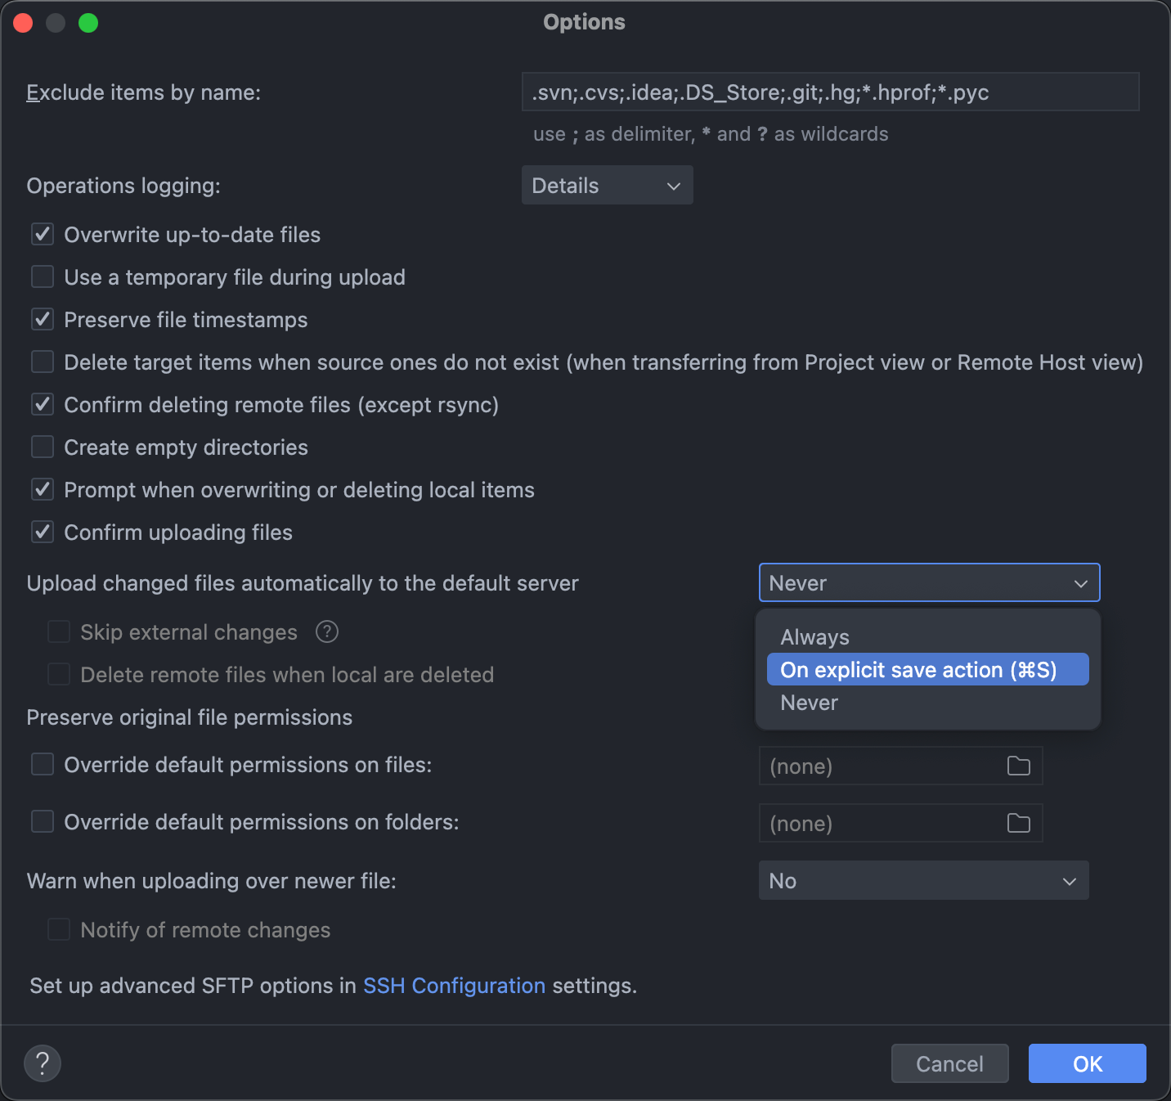Collapse the upload automatically Never combo box
Viewport: 1171px width, 1101px height.
coord(930,583)
